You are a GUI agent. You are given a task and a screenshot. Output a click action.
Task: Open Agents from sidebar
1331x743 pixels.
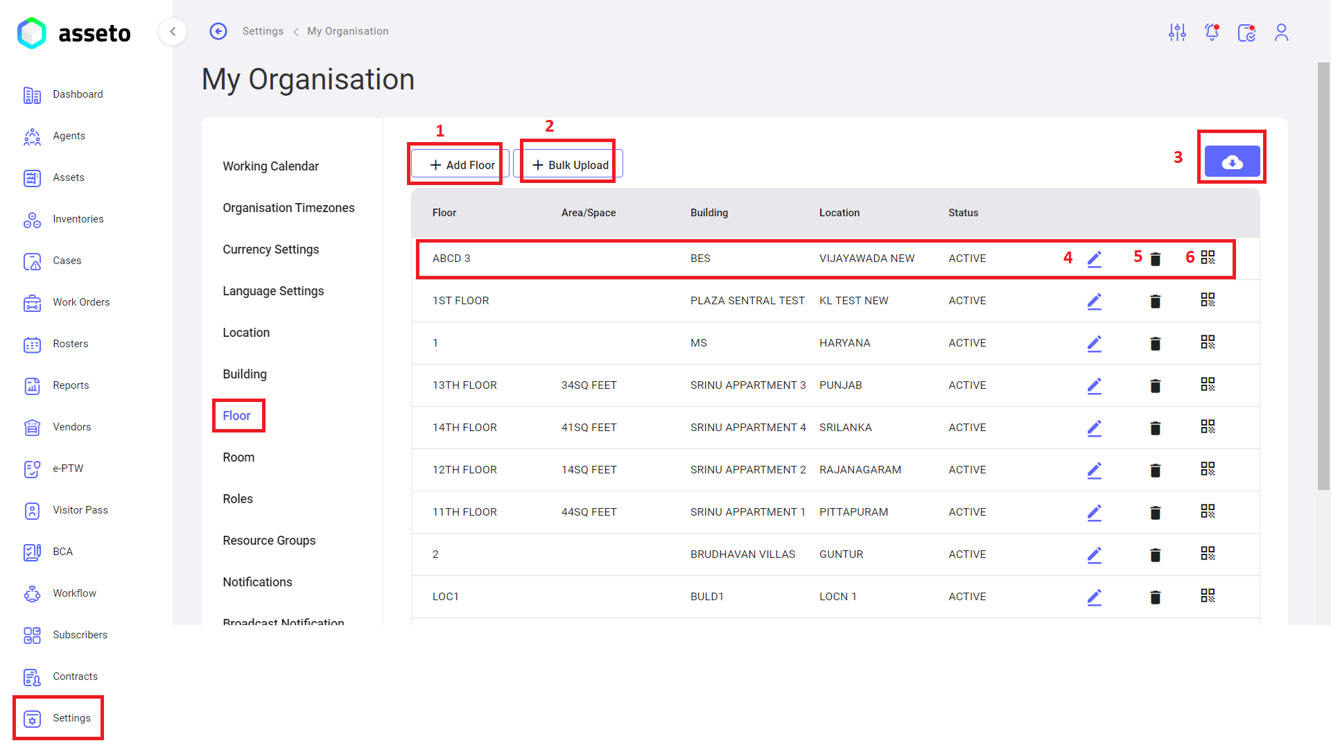click(54, 136)
